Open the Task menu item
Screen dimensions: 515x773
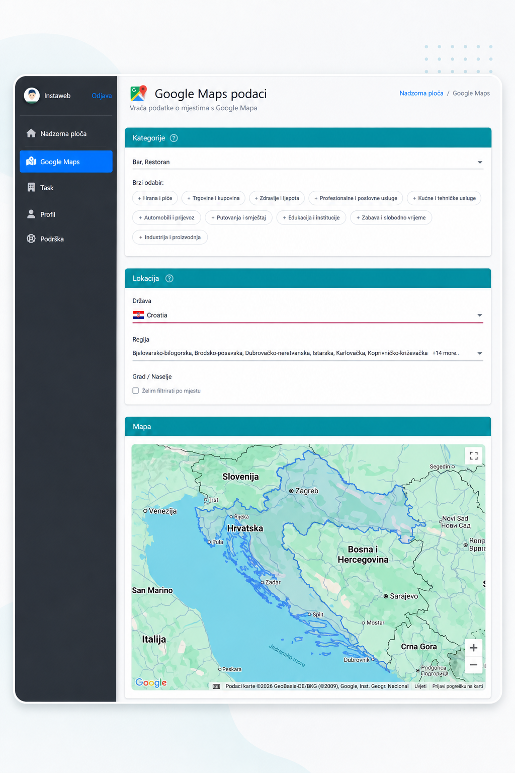click(x=66, y=188)
